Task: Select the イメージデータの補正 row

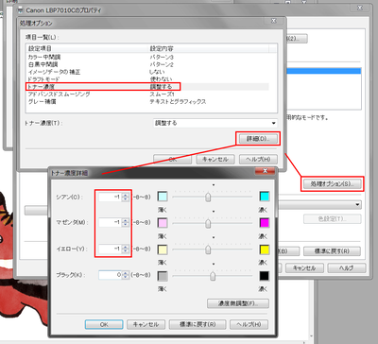Action: click(x=148, y=72)
